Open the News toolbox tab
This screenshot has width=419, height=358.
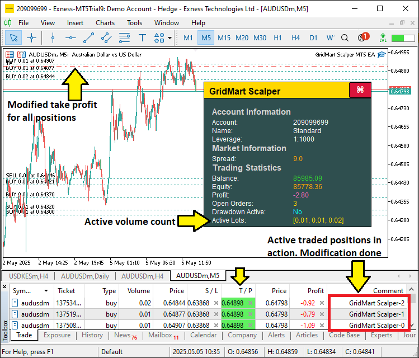click(x=125, y=336)
